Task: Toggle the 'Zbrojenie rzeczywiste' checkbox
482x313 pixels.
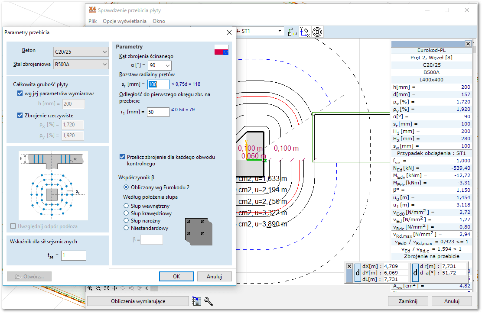Action: [20, 116]
